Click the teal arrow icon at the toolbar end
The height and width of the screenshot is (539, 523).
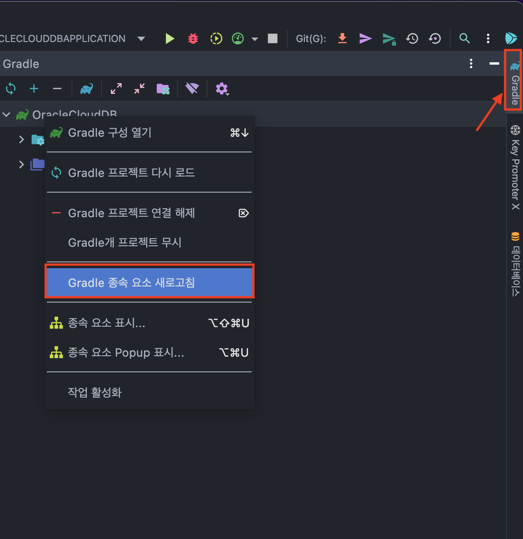(x=511, y=38)
